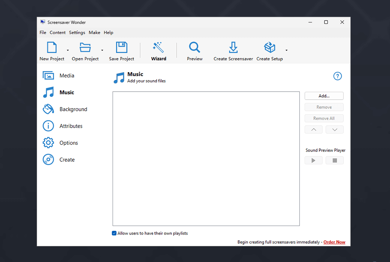Go to the Background section
This screenshot has width=390, height=262.
point(65,109)
